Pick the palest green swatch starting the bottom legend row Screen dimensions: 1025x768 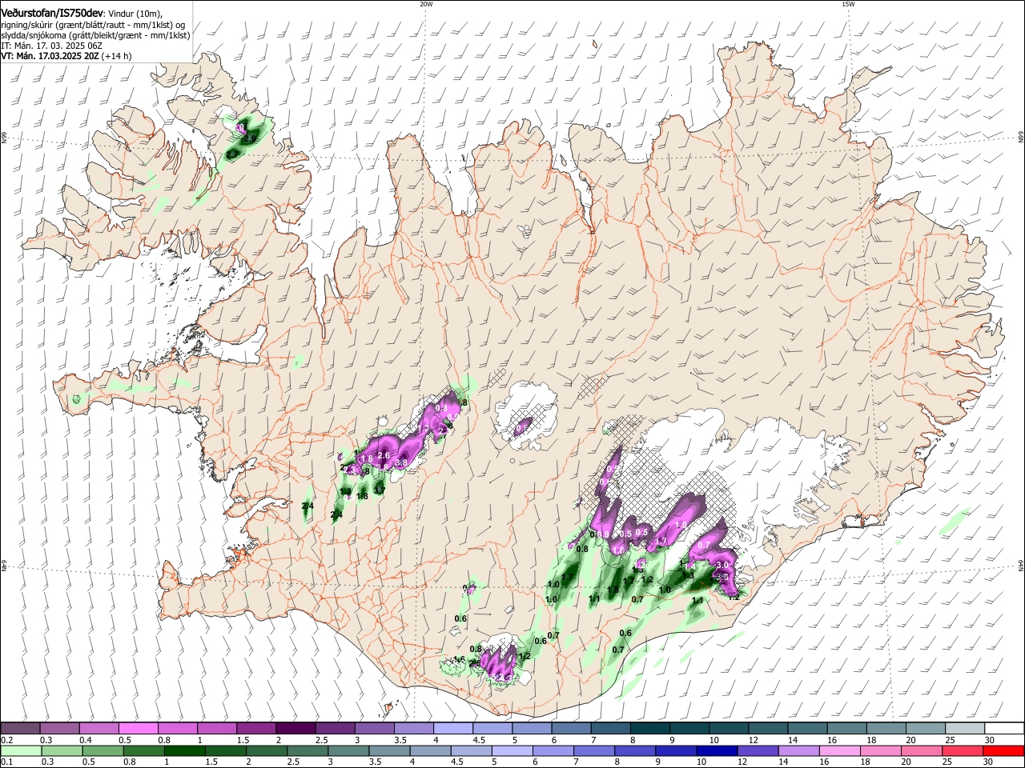point(20,750)
